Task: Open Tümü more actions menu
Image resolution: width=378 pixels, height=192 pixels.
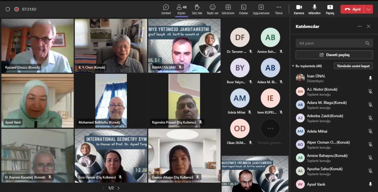Action: click(279, 9)
